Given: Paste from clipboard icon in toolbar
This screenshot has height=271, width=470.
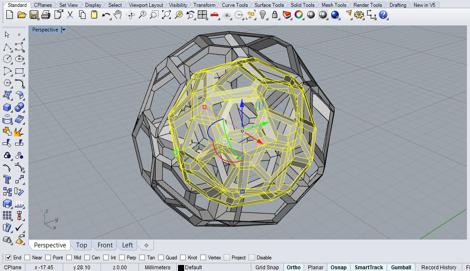Looking at the screenshot, I should pos(94,15).
